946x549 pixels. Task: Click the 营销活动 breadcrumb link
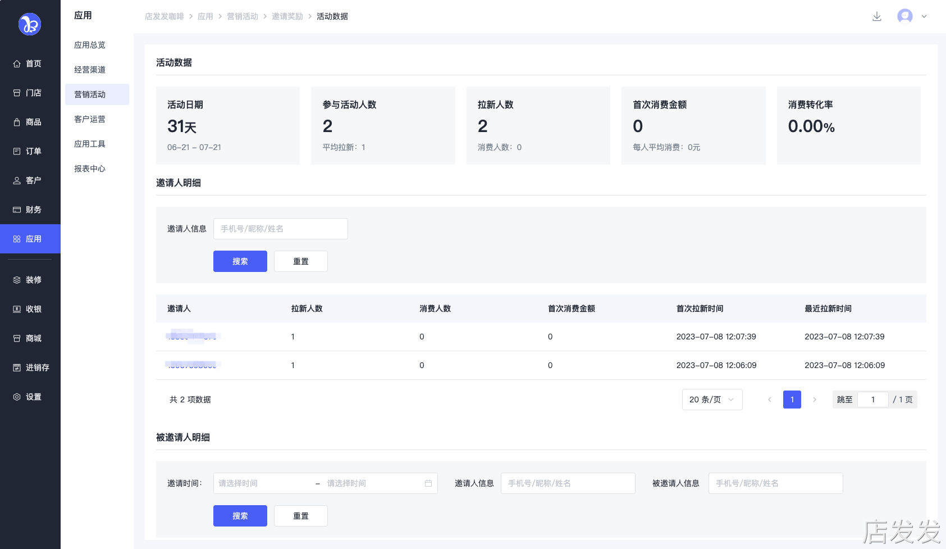243,17
